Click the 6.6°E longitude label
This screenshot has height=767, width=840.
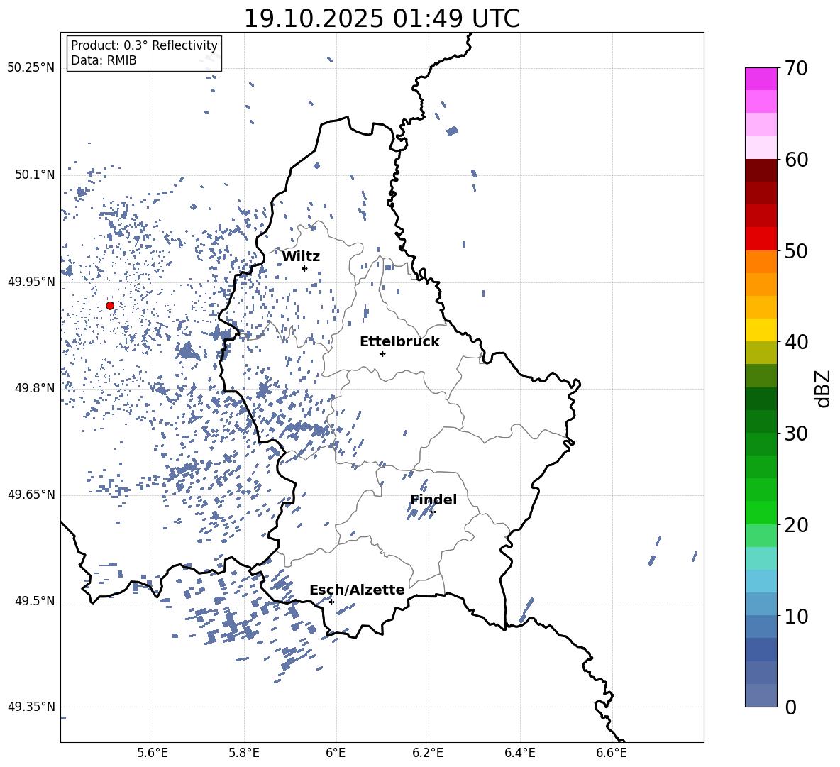pos(612,753)
